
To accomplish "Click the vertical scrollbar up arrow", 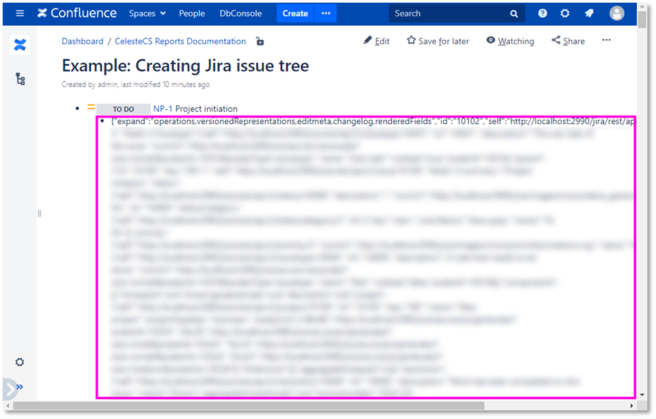I will point(642,6).
